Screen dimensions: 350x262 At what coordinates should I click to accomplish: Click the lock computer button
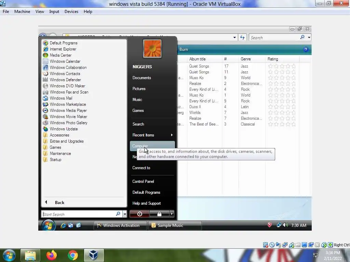159,214
